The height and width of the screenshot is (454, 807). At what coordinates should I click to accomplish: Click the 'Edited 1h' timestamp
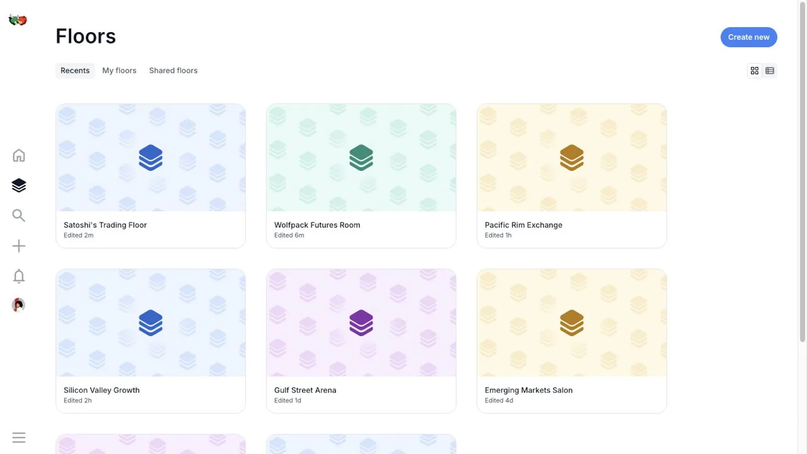[498, 236]
